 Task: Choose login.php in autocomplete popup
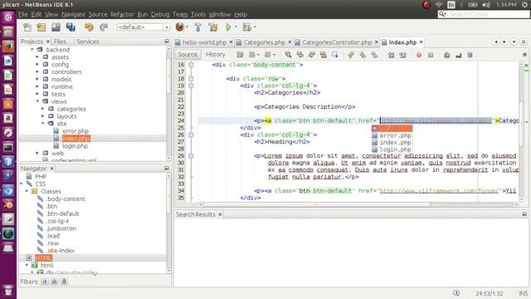(392, 149)
